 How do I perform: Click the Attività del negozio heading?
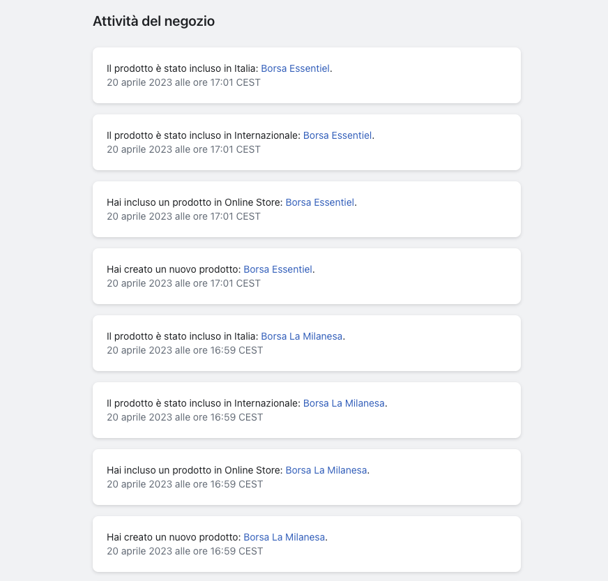153,21
